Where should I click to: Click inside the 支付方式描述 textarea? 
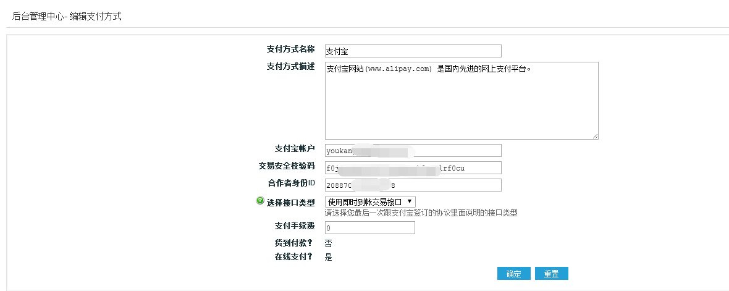click(461, 101)
